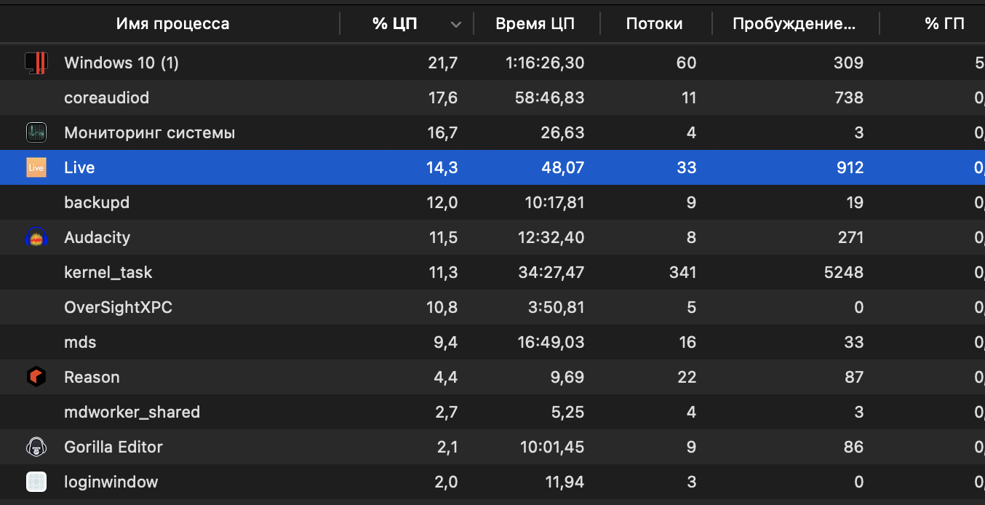Image resolution: width=985 pixels, height=505 pixels.
Task: Sort by Имя процесса column header
Action: (172, 24)
